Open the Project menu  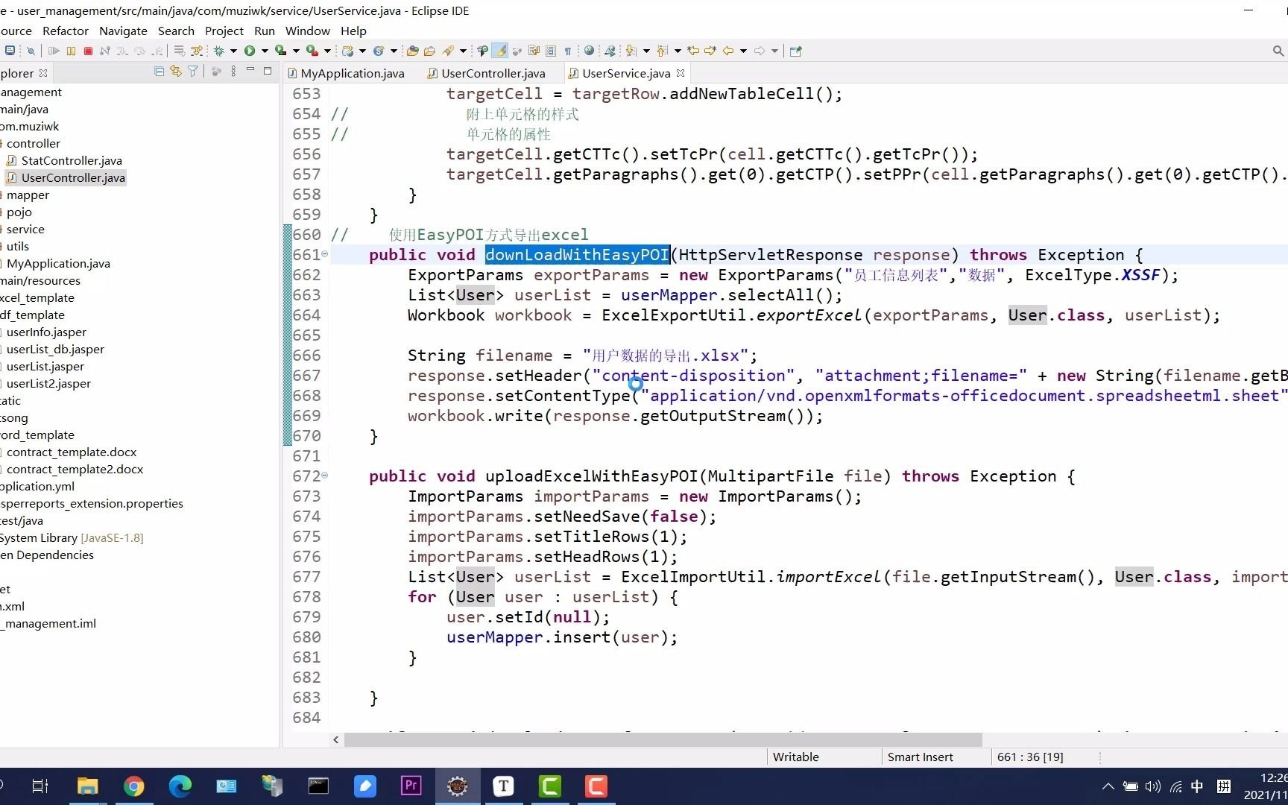(224, 31)
